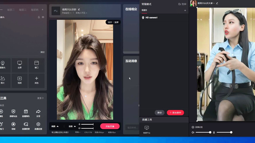Open the 直播预告 calendar tool
Image resolution: width=255 pixels, height=143 pixels.
[x=26, y=113]
